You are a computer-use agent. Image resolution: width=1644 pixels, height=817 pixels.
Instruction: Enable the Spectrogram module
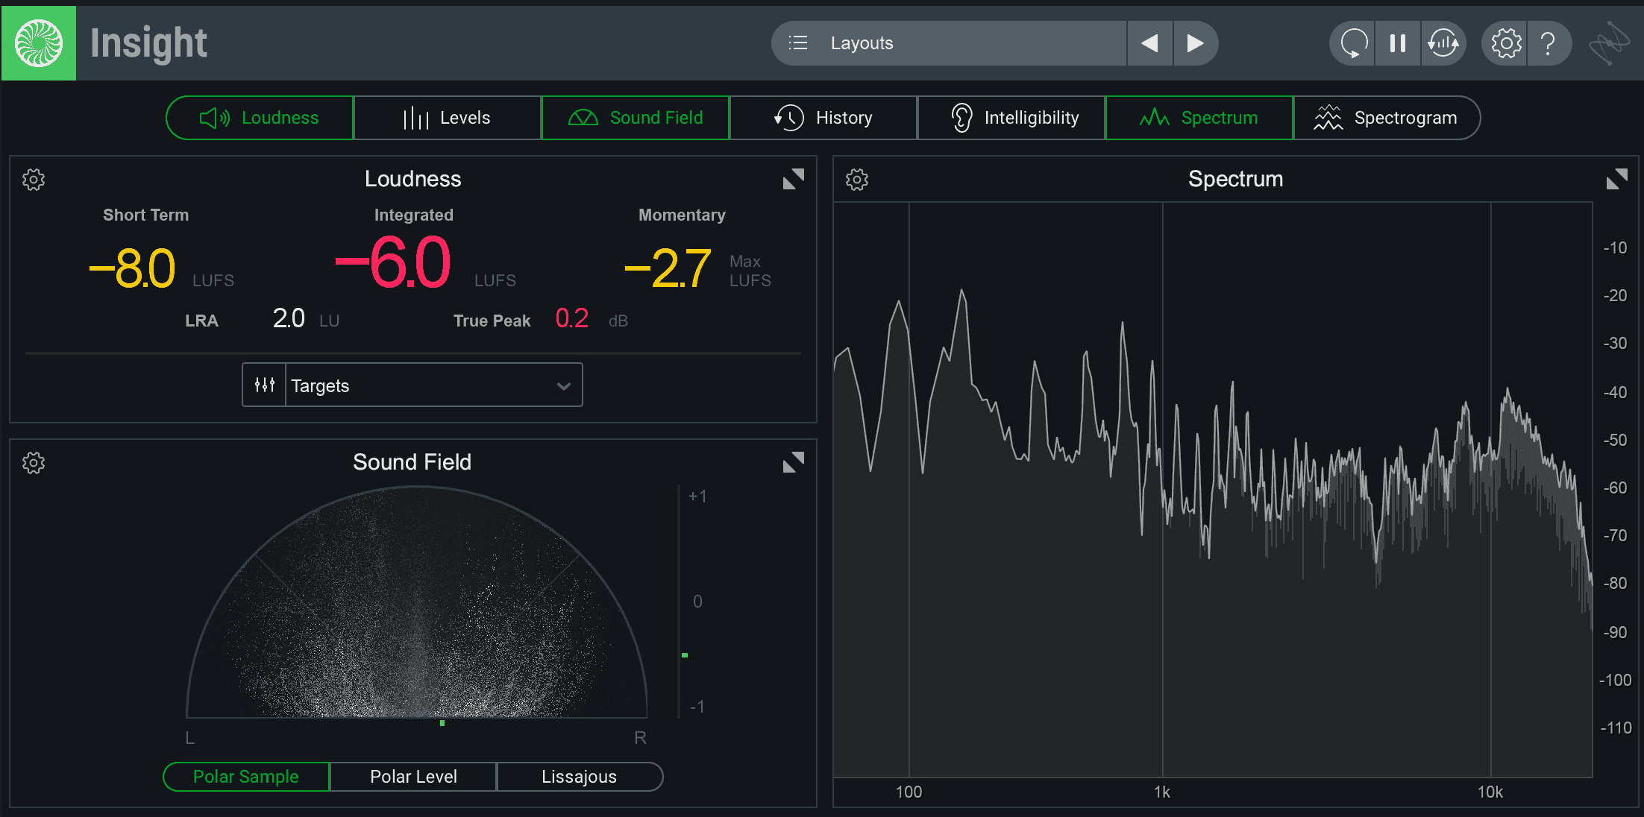click(1387, 118)
